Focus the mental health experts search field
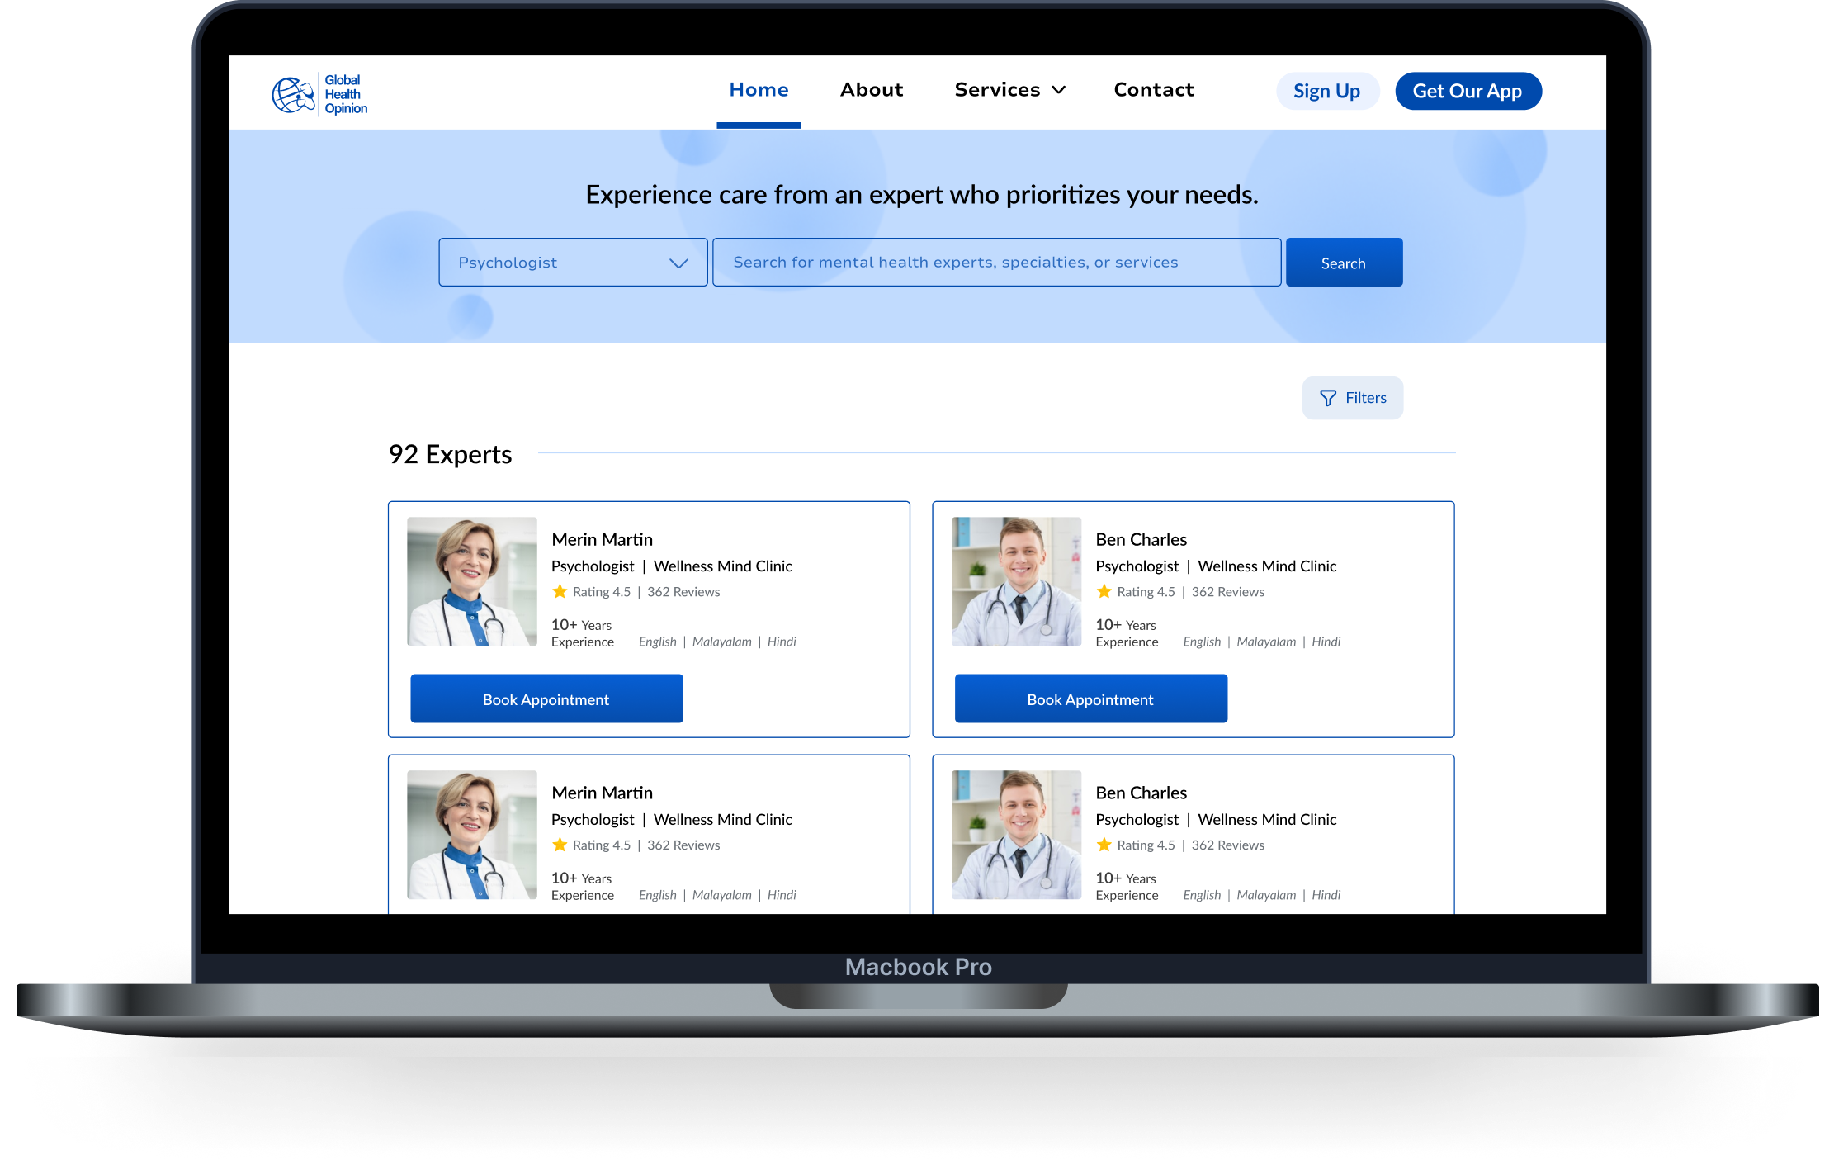Screen dimensions: 1834x1165 point(996,263)
